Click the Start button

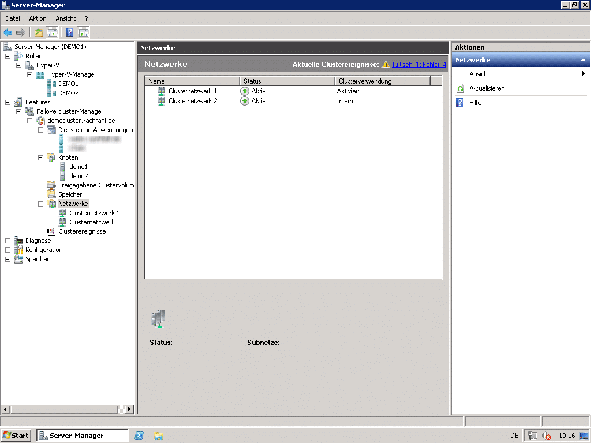point(16,436)
